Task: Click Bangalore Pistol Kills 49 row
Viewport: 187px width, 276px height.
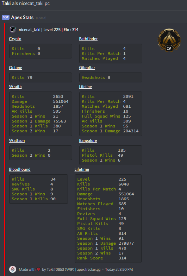Action: (x=102, y=155)
